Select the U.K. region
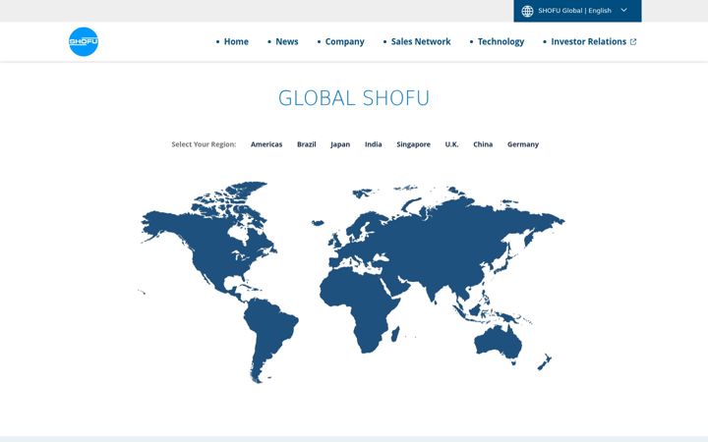Viewport: 708px width, 442px height. [x=451, y=144]
